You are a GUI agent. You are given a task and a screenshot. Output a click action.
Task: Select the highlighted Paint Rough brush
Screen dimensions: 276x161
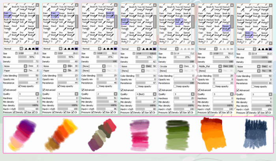(x=55, y=15)
